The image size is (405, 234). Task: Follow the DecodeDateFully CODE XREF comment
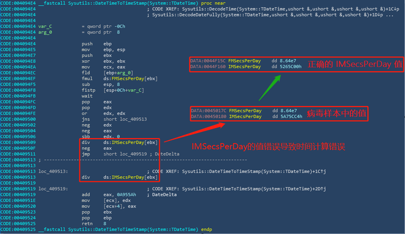tap(271, 15)
